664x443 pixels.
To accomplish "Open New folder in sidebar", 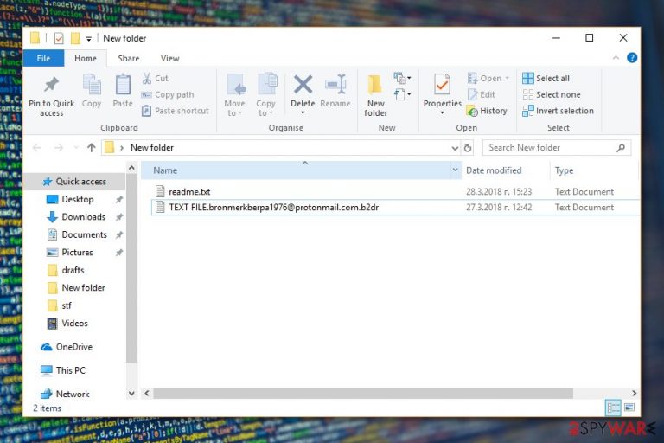I will [x=83, y=288].
